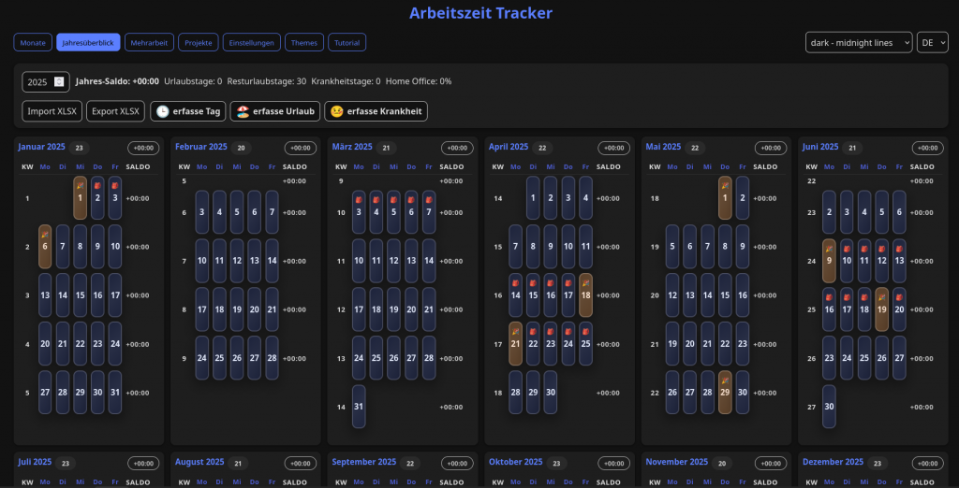Click the Import XLSX button
The height and width of the screenshot is (488, 959).
click(x=52, y=111)
